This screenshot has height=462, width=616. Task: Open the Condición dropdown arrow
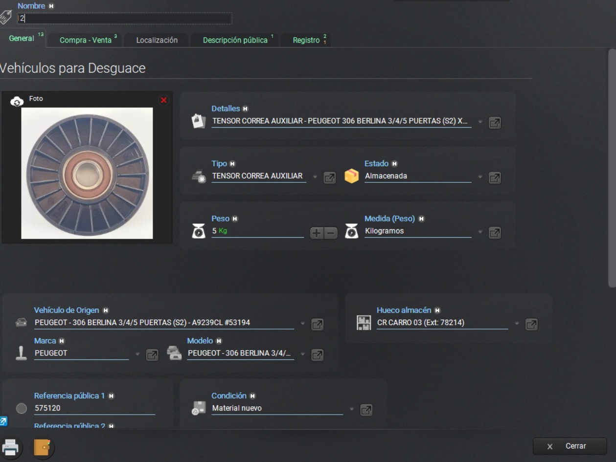(x=351, y=409)
